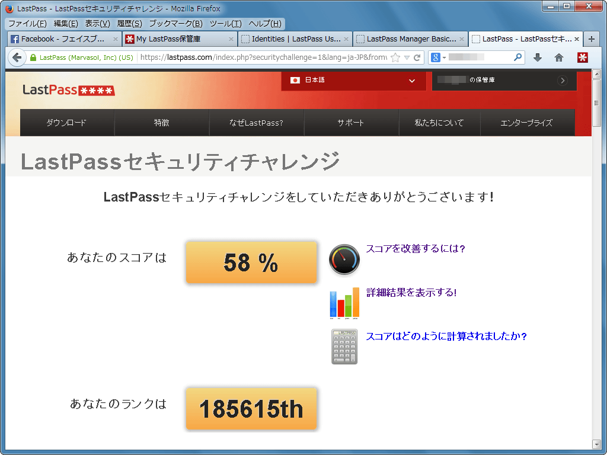The width and height of the screenshot is (607, 455).
Task: Open 表示(V) menu
Action: click(98, 24)
